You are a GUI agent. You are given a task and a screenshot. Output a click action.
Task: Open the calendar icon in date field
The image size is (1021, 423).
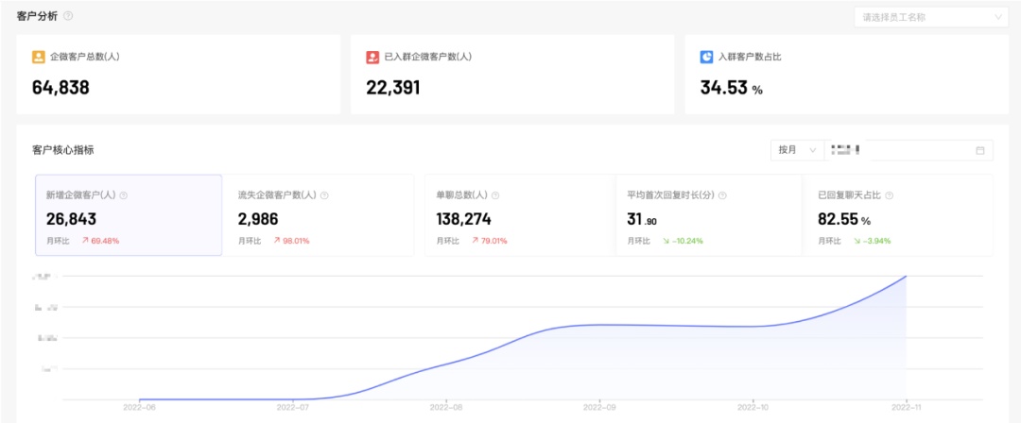click(979, 150)
